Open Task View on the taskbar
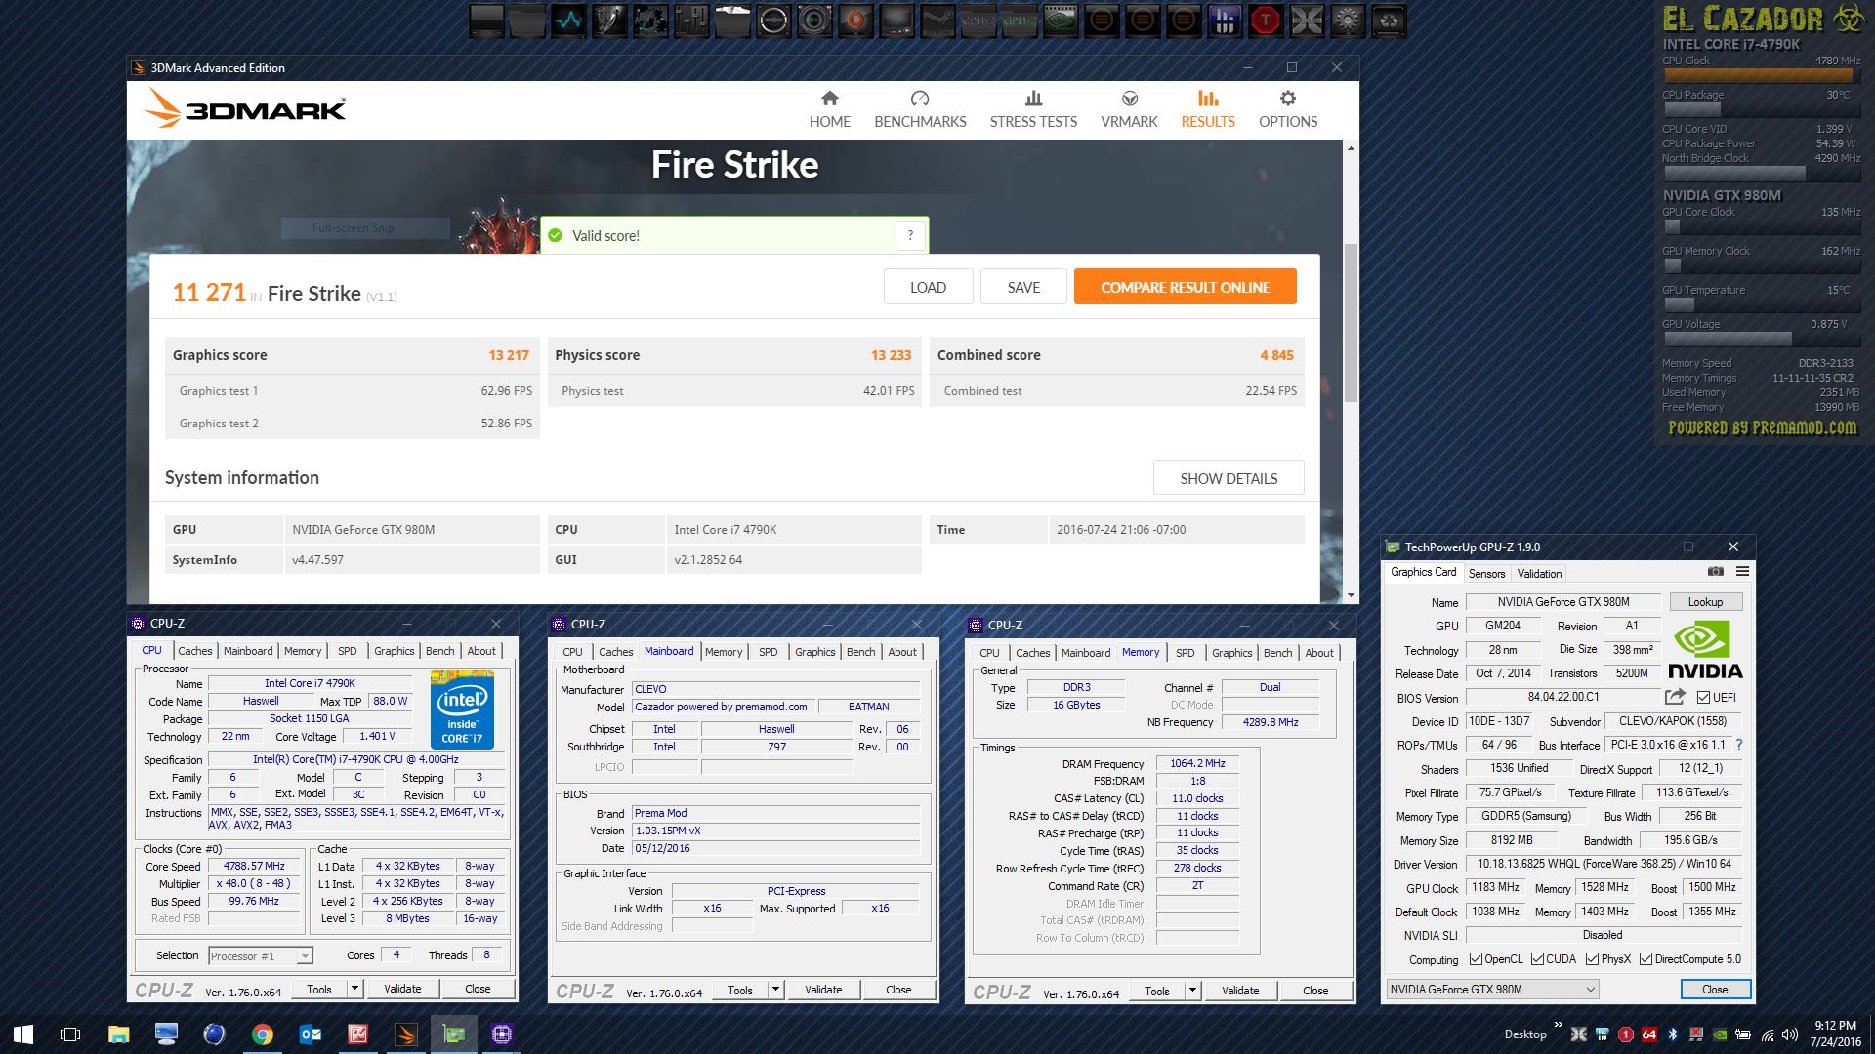1875x1054 pixels. 70,1034
